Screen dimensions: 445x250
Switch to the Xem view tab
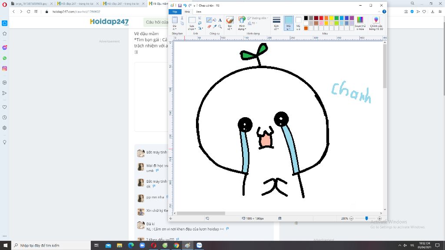point(199,12)
